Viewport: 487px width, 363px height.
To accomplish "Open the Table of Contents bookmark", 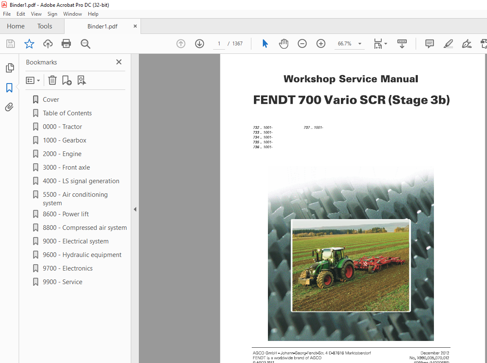I will click(x=68, y=113).
